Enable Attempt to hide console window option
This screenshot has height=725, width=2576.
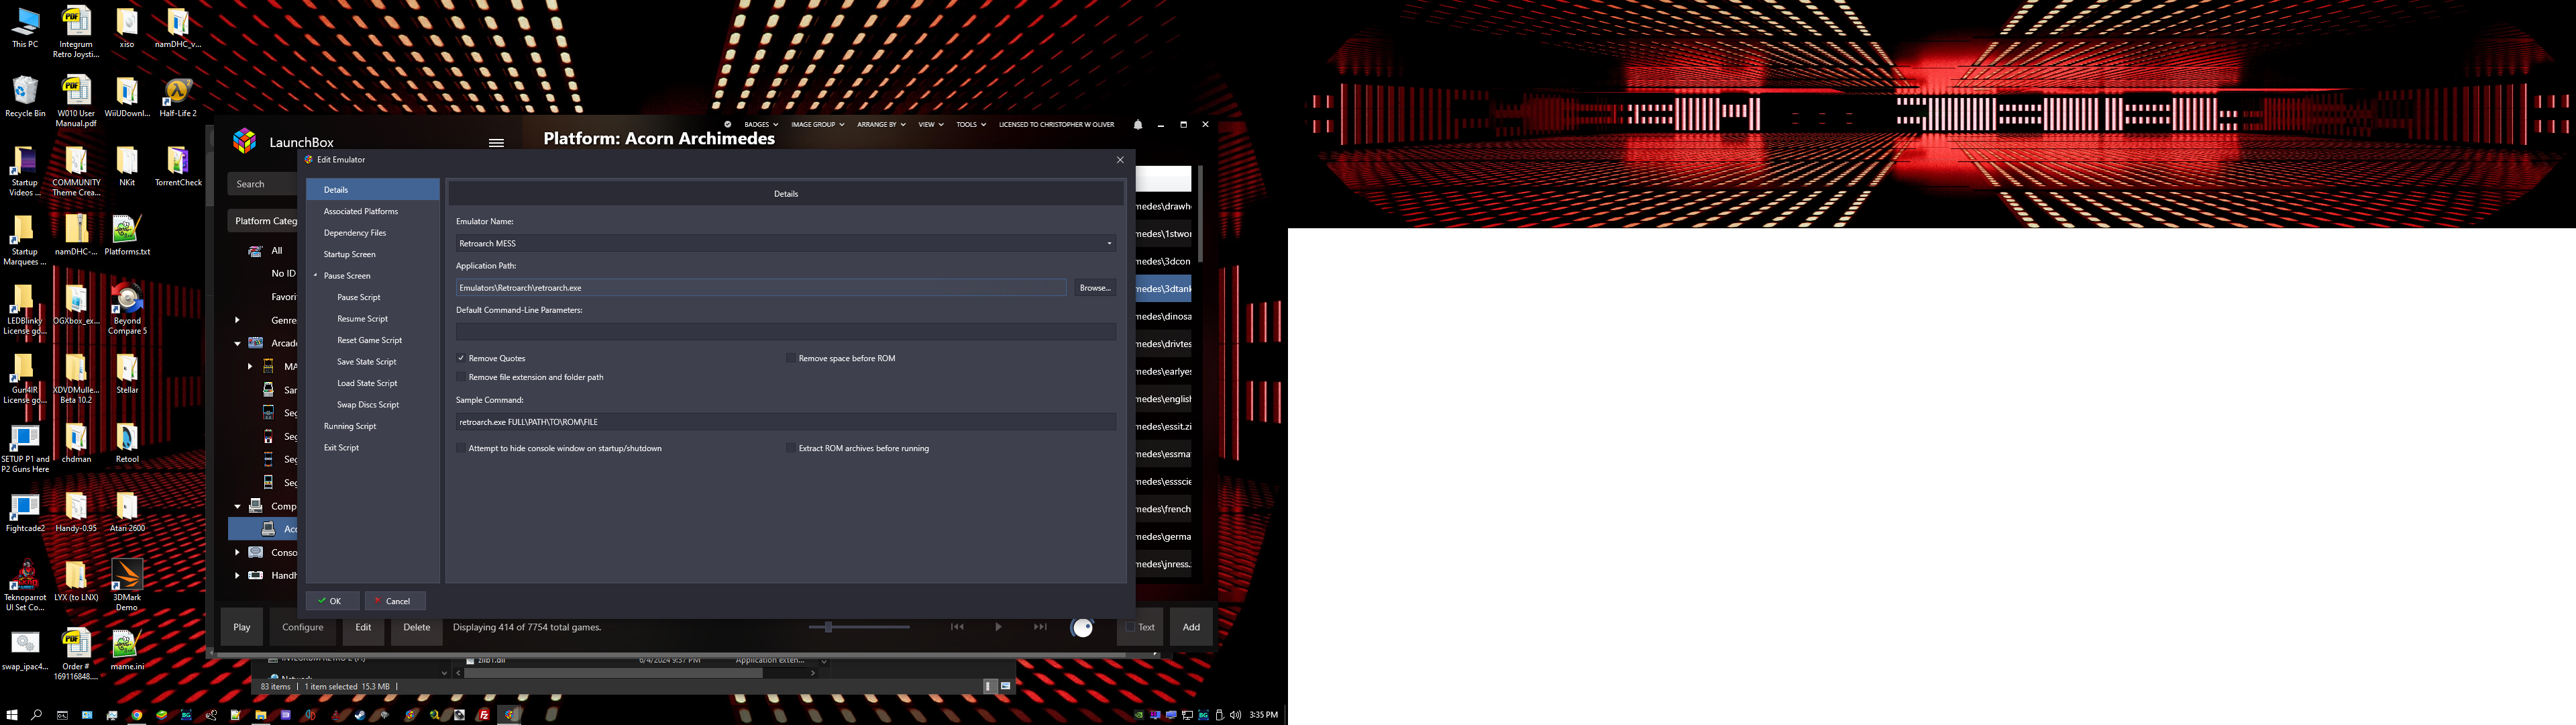tap(461, 448)
